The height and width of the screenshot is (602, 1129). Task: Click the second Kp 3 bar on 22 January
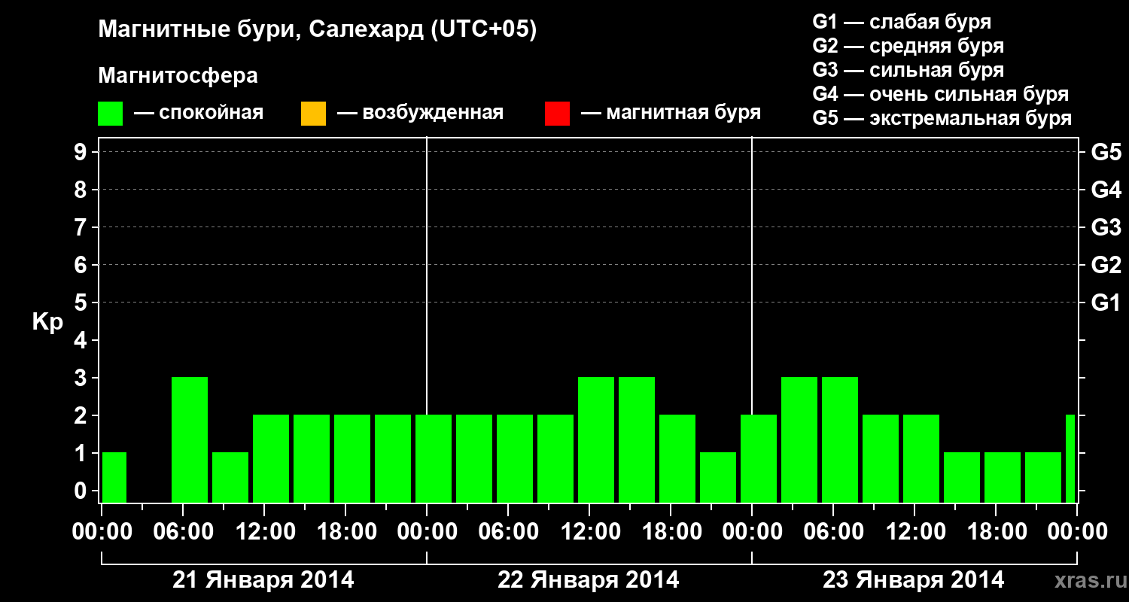point(637,439)
